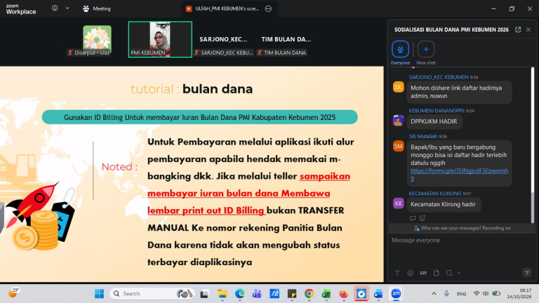The width and height of the screenshot is (539, 303).
Task: Add a reaction to Kecamatan Klirong message
Action: [422, 218]
